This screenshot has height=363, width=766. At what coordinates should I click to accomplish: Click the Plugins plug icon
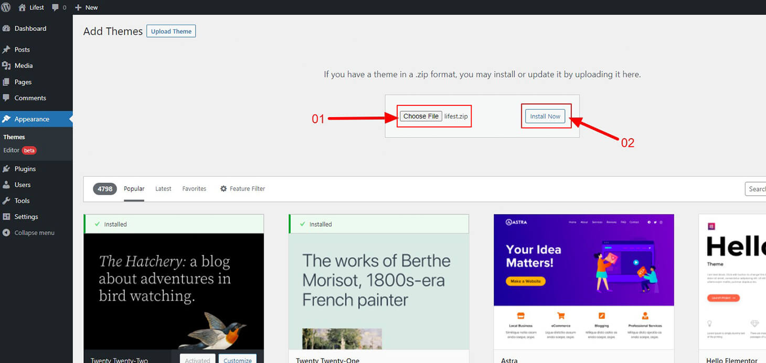(6, 169)
